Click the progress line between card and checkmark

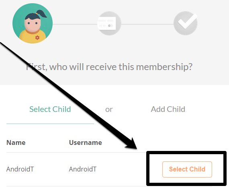pyautogui.click(x=147, y=24)
